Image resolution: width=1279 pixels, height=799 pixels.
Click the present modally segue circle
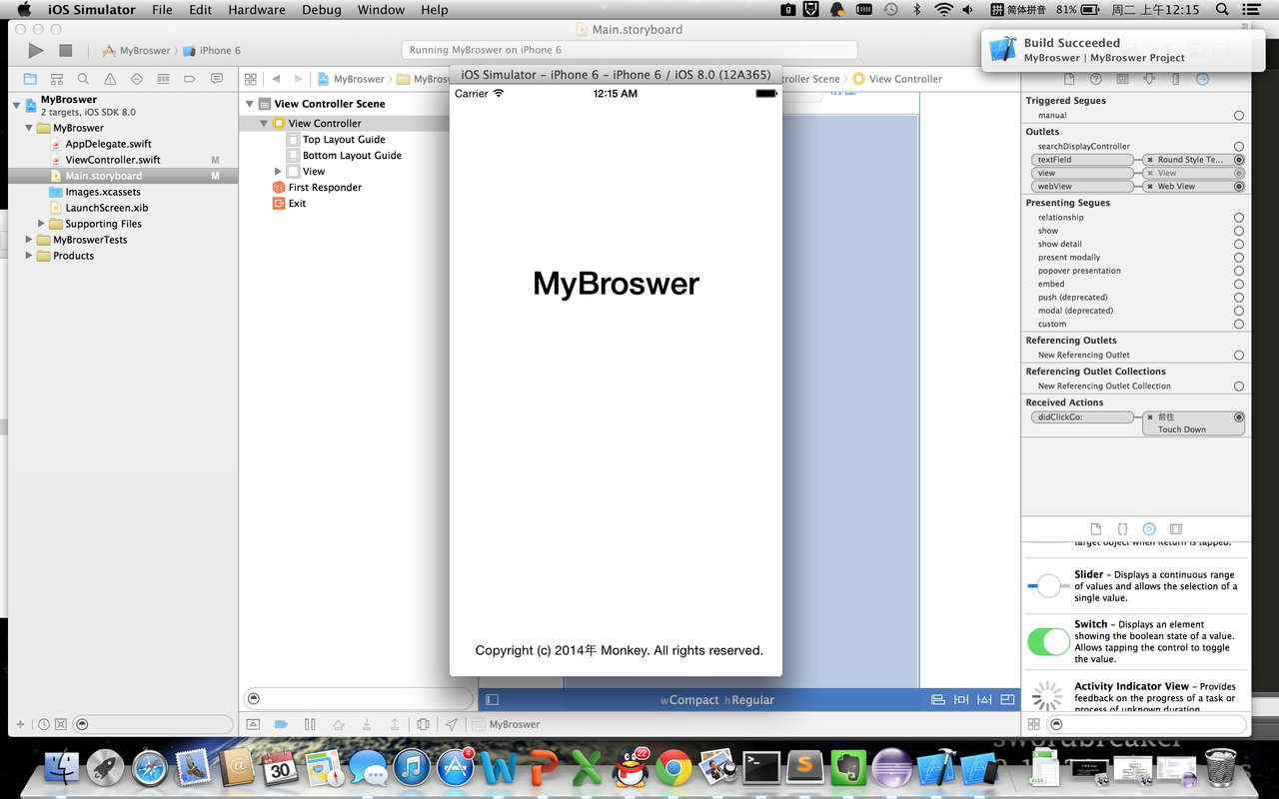coord(1239,258)
